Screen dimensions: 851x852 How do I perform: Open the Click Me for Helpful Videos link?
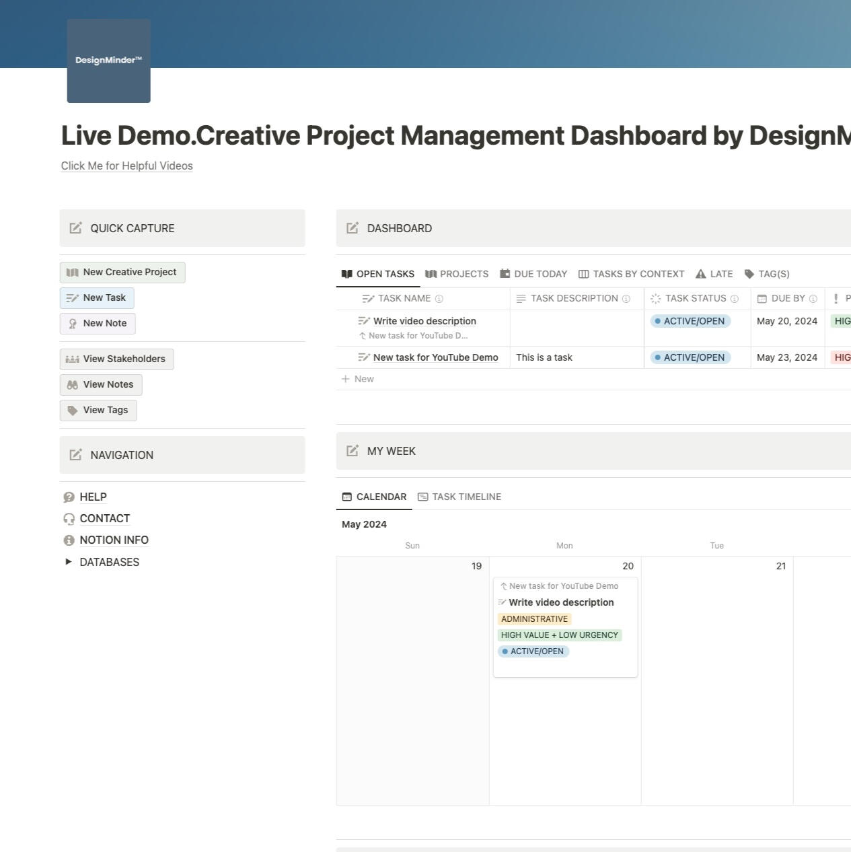(x=127, y=166)
